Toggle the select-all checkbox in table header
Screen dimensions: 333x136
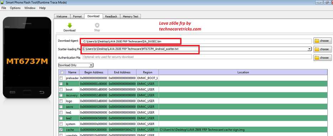62,72
